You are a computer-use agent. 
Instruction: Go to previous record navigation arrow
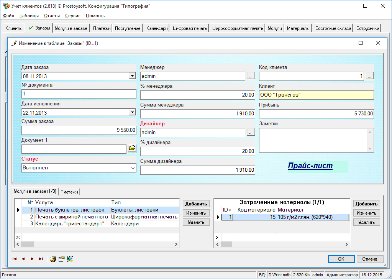pyautogui.click(x=23, y=259)
